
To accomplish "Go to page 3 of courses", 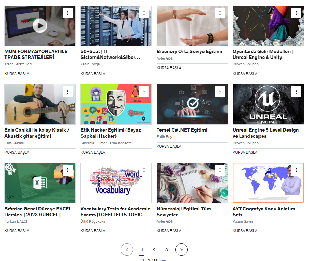I will (x=166, y=250).
